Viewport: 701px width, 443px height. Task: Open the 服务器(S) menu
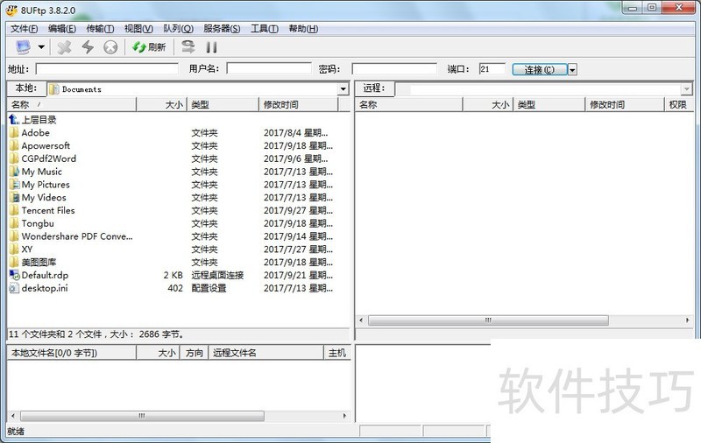coord(222,29)
